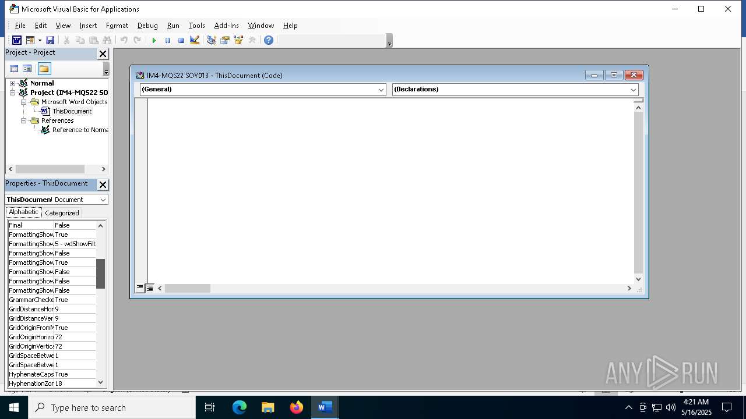Collapse the Project (IM4-MQS22) node
Screen dimensions: 746x419
point(12,93)
